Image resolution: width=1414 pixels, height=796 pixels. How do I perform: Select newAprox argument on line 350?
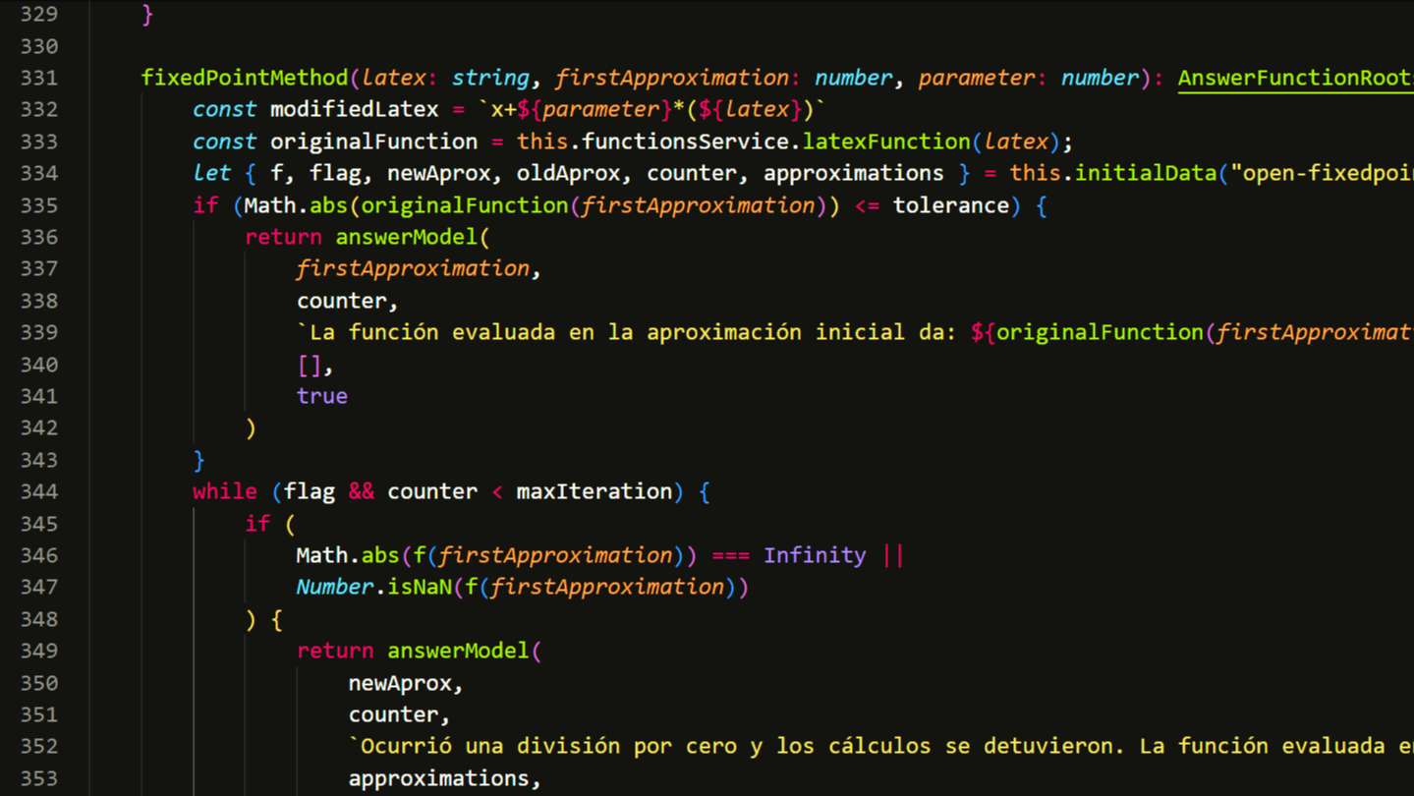[x=400, y=683]
